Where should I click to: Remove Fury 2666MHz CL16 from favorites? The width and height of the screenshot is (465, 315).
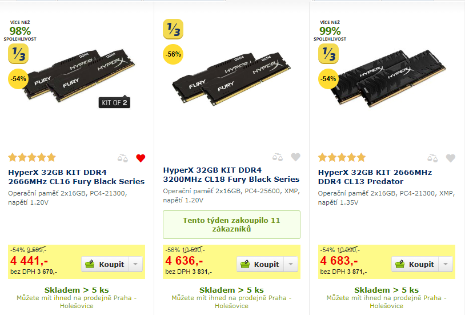pyautogui.click(x=141, y=158)
